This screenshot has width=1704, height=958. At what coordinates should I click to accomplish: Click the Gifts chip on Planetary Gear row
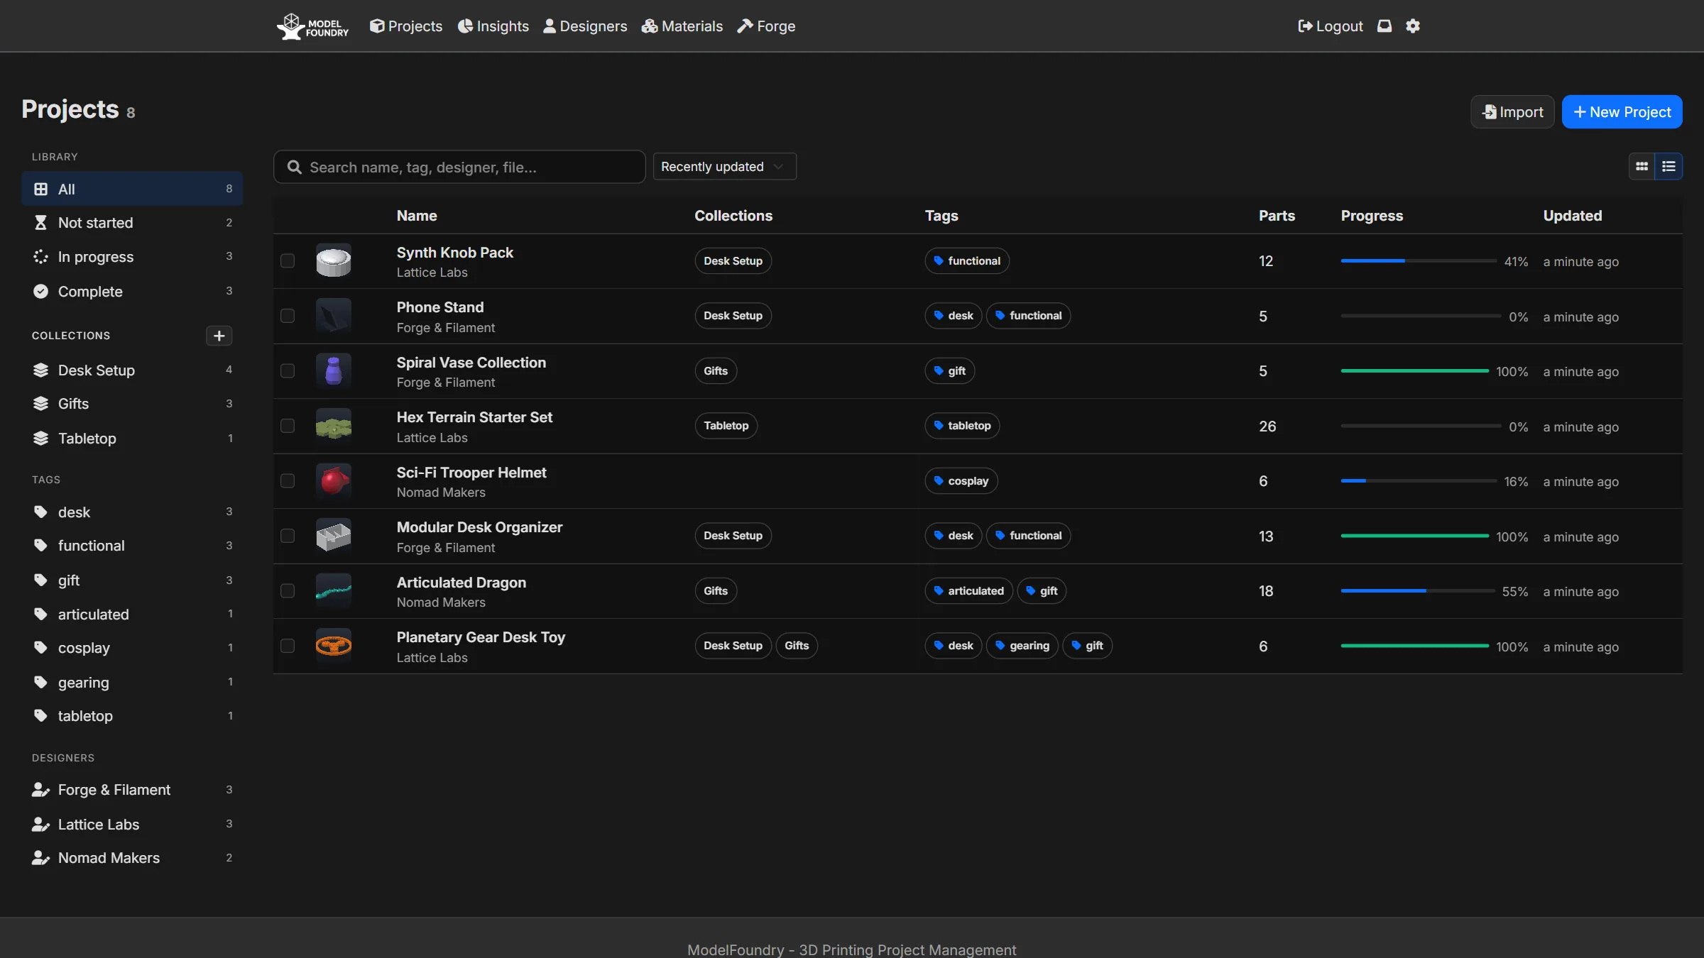(797, 646)
